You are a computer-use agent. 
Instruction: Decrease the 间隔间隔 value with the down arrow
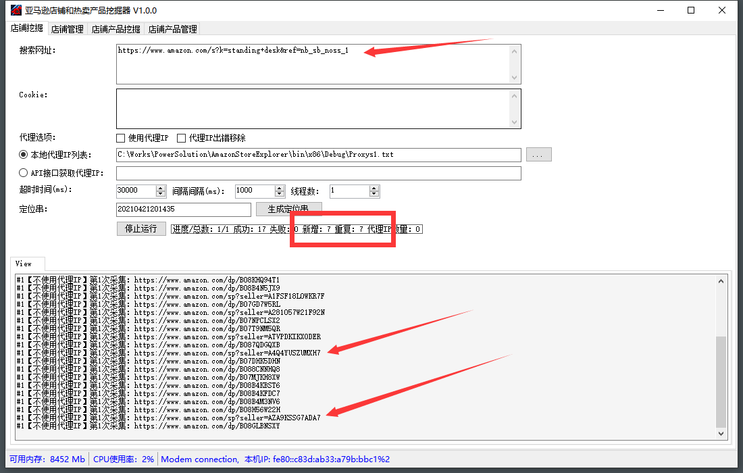pos(280,194)
